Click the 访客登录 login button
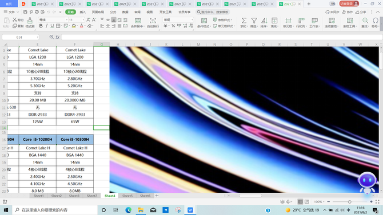This screenshot has width=383, height=215. click(x=349, y=3)
